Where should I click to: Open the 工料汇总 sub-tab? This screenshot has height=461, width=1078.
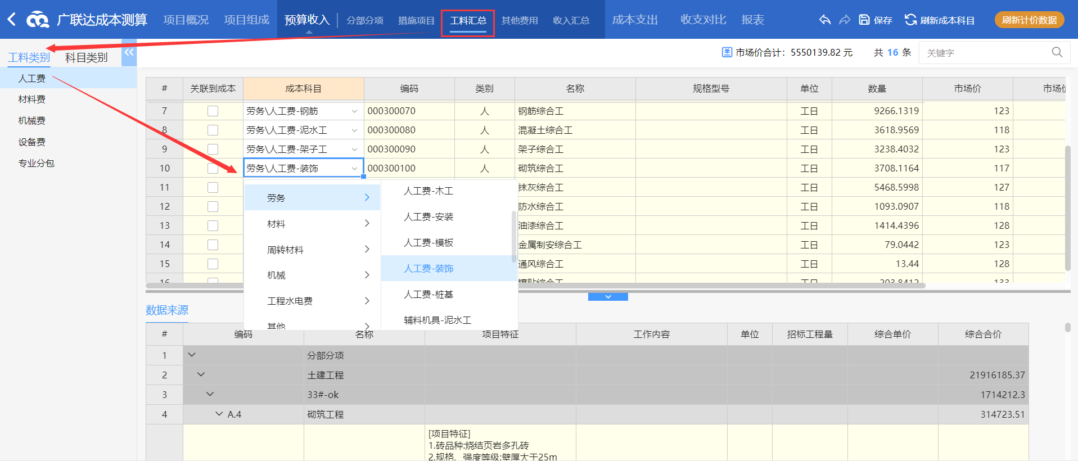click(468, 20)
